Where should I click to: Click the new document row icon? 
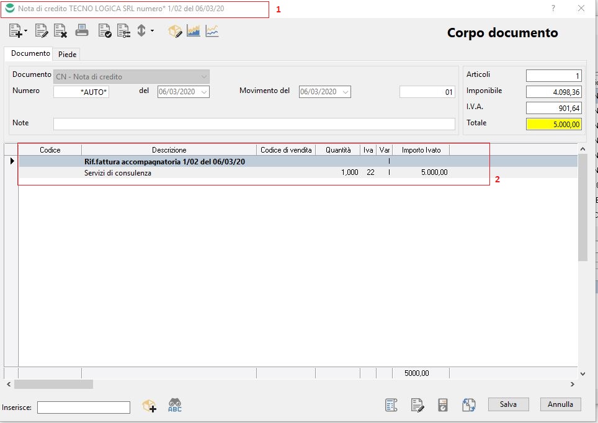(16, 30)
